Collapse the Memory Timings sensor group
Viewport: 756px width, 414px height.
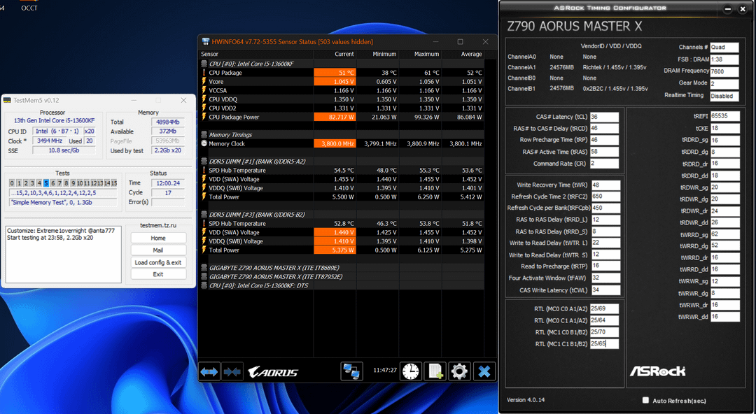coord(204,135)
